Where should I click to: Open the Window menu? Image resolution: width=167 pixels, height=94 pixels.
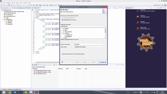coord(25,3)
